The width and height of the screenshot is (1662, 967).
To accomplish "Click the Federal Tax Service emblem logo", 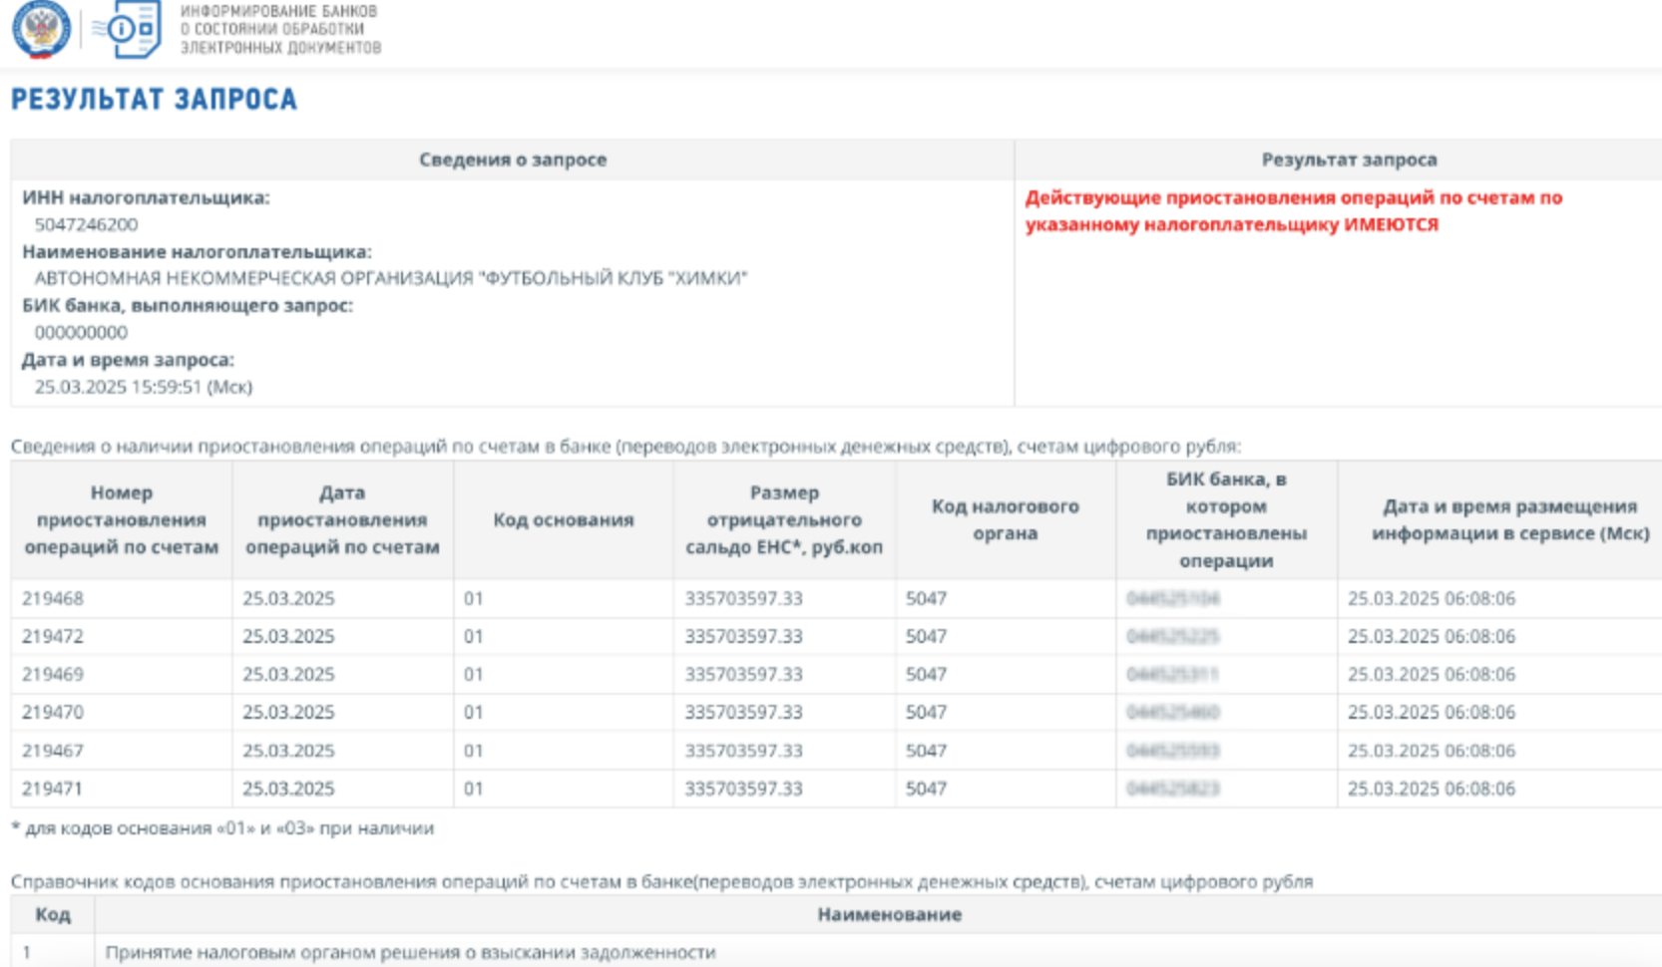I will [x=42, y=27].
